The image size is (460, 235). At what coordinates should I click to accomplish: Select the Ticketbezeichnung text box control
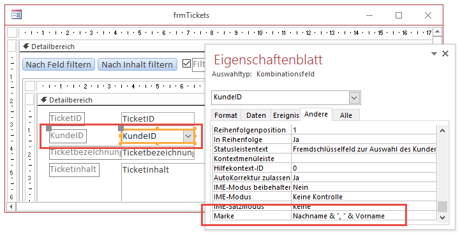click(x=158, y=153)
